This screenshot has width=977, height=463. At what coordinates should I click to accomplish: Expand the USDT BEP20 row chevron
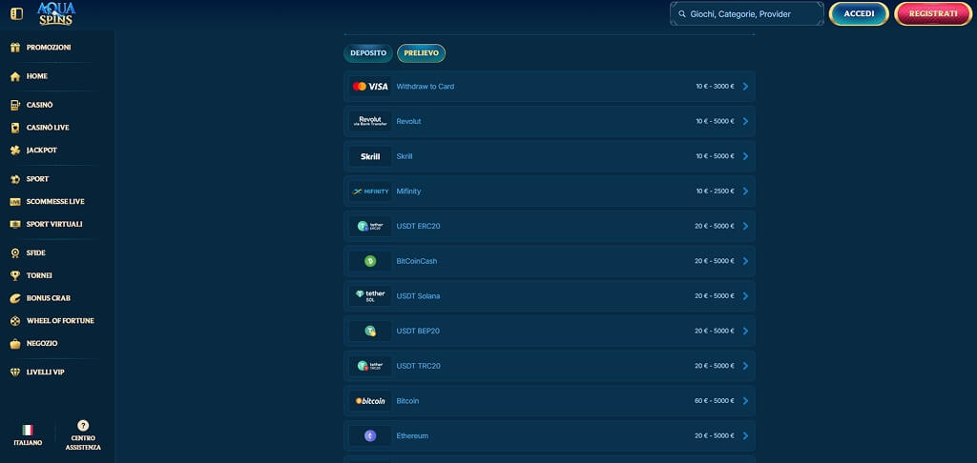tap(745, 332)
